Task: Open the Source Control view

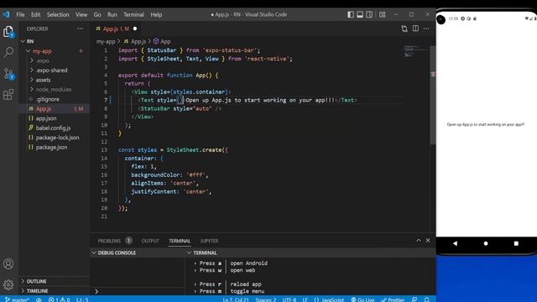Action: coord(8,73)
